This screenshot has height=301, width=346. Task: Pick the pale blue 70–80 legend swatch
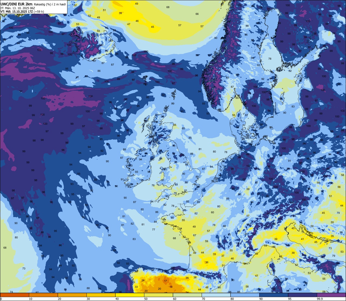pos(216,295)
